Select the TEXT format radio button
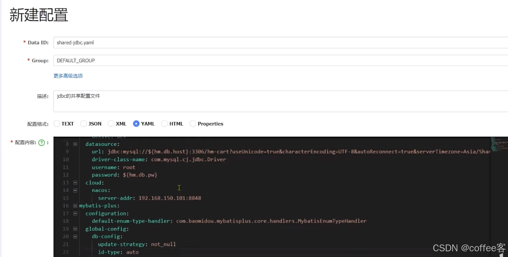508x257 pixels. pos(57,124)
